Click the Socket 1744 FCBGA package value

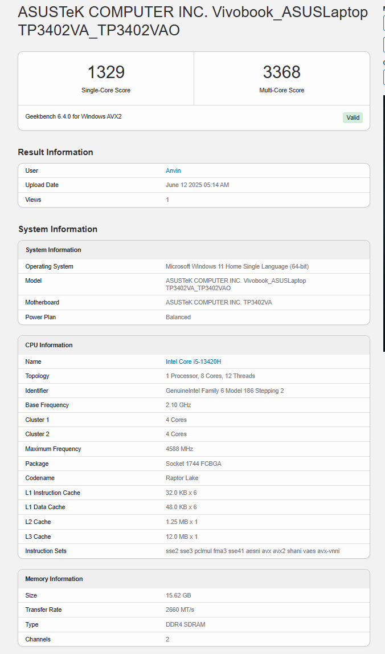(x=193, y=464)
